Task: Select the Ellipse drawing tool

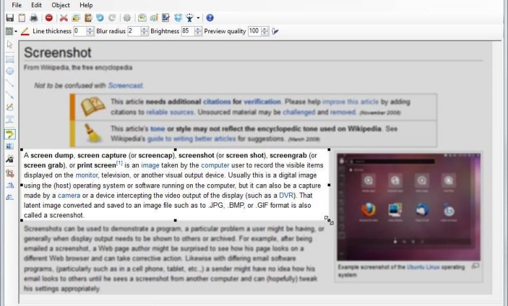Action: [10, 71]
